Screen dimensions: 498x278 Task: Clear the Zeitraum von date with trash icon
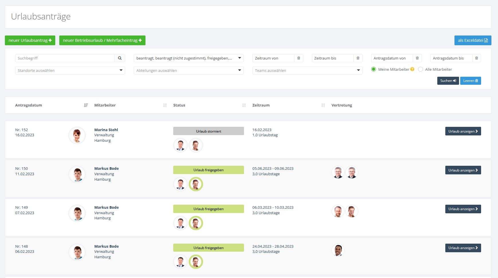tap(298, 58)
